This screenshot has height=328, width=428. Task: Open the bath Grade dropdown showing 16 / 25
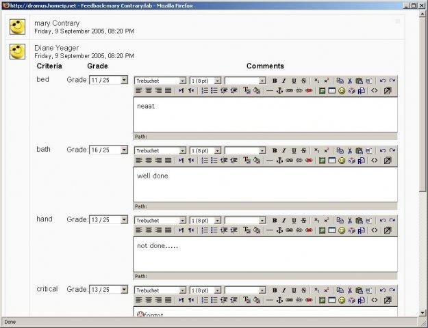point(109,150)
